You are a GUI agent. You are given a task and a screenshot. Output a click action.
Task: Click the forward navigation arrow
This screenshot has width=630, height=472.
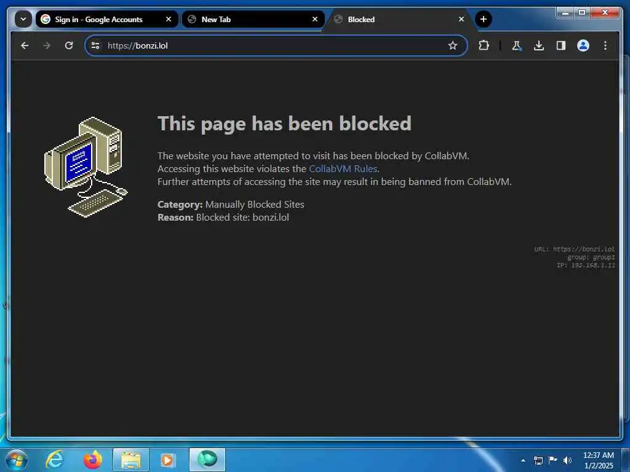click(x=47, y=45)
